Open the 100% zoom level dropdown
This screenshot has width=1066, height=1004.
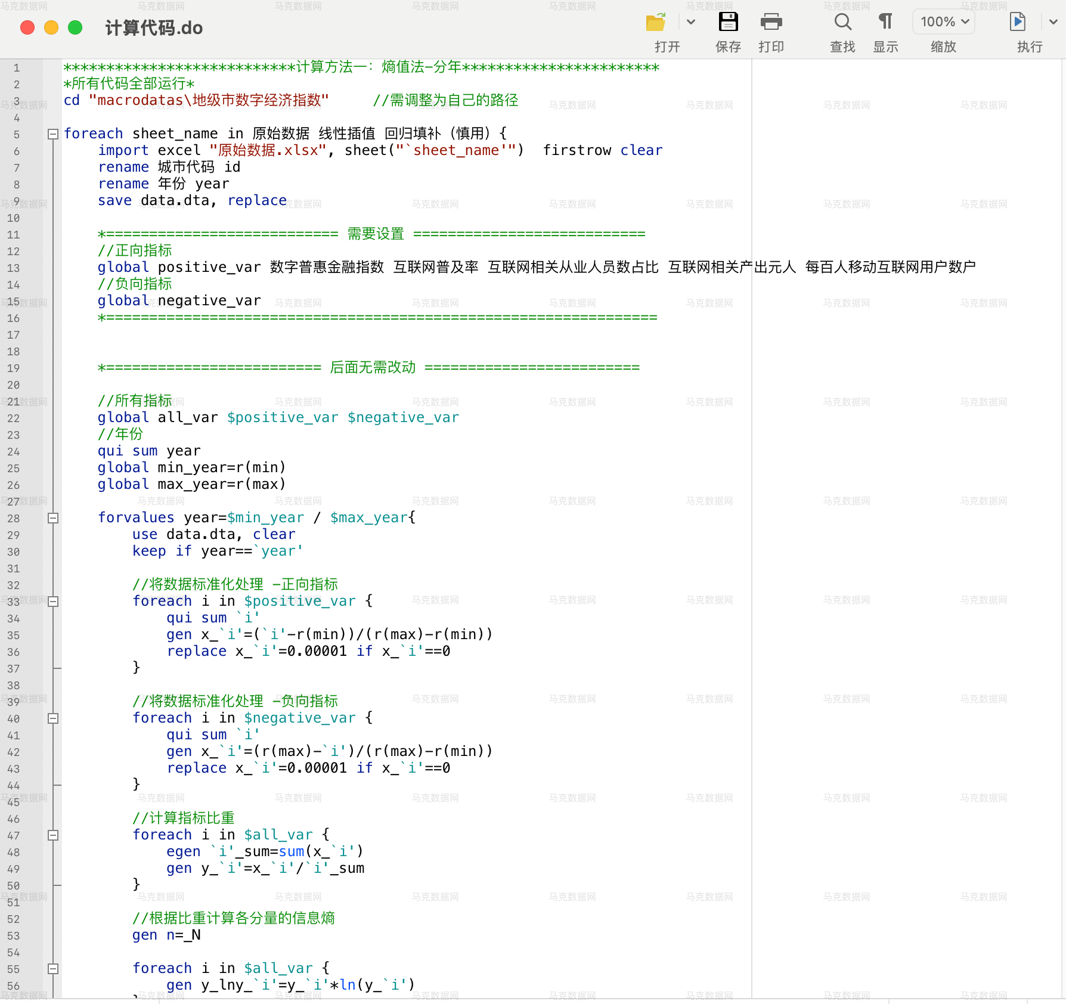(x=944, y=23)
